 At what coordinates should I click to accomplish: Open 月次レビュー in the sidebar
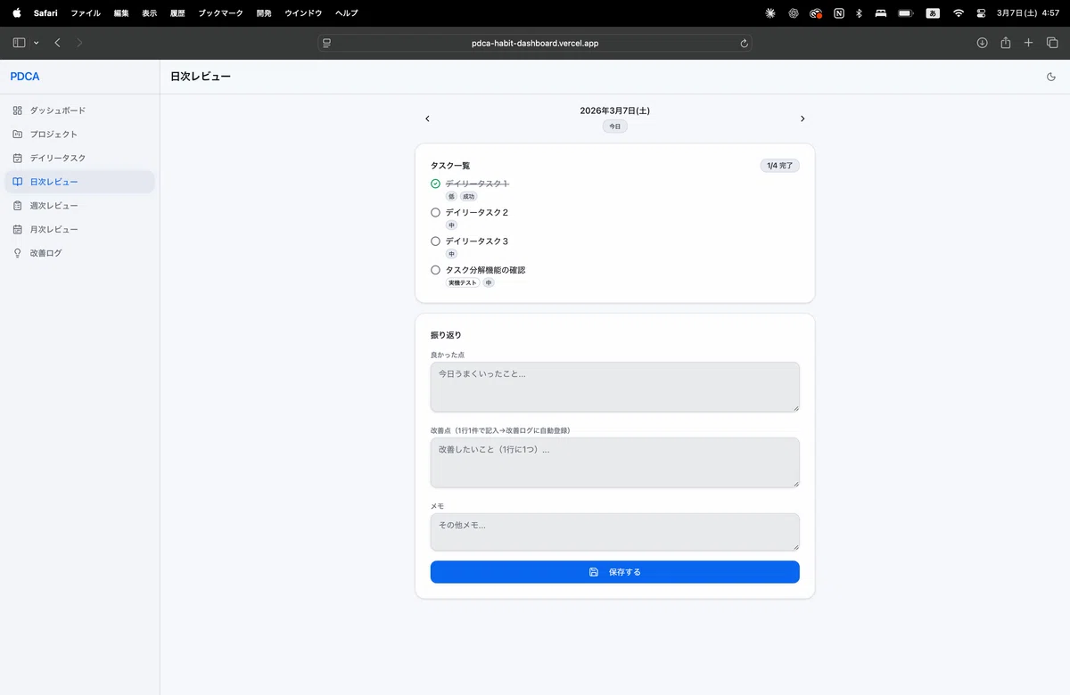(79, 229)
